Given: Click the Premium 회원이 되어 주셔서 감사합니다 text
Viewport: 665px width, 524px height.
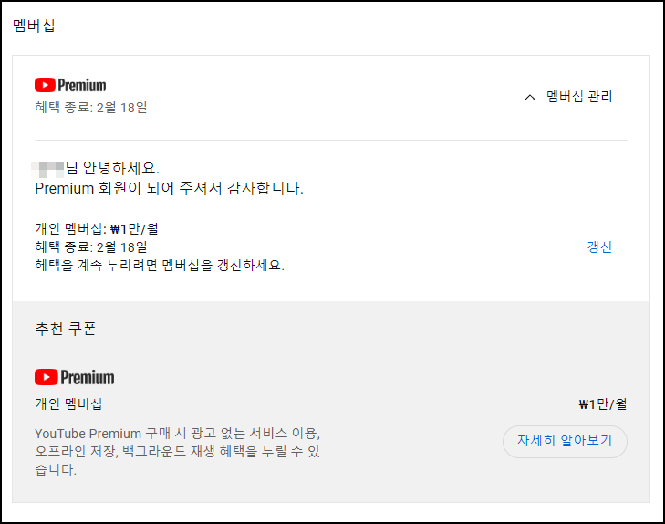Looking at the screenshot, I should coord(169,188).
